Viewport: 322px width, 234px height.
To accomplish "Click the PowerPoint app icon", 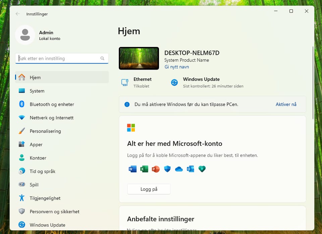I will click(156, 169).
